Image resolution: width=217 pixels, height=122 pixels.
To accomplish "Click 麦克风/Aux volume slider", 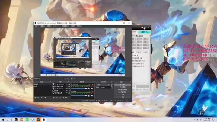I will click(x=79, y=88).
